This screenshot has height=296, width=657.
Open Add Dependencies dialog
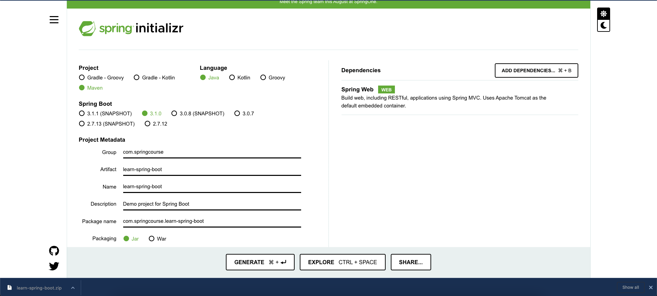pos(536,70)
